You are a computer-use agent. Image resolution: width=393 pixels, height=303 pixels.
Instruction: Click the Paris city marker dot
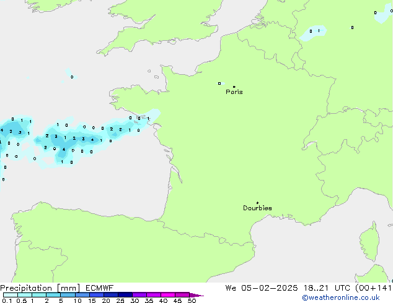234,87
